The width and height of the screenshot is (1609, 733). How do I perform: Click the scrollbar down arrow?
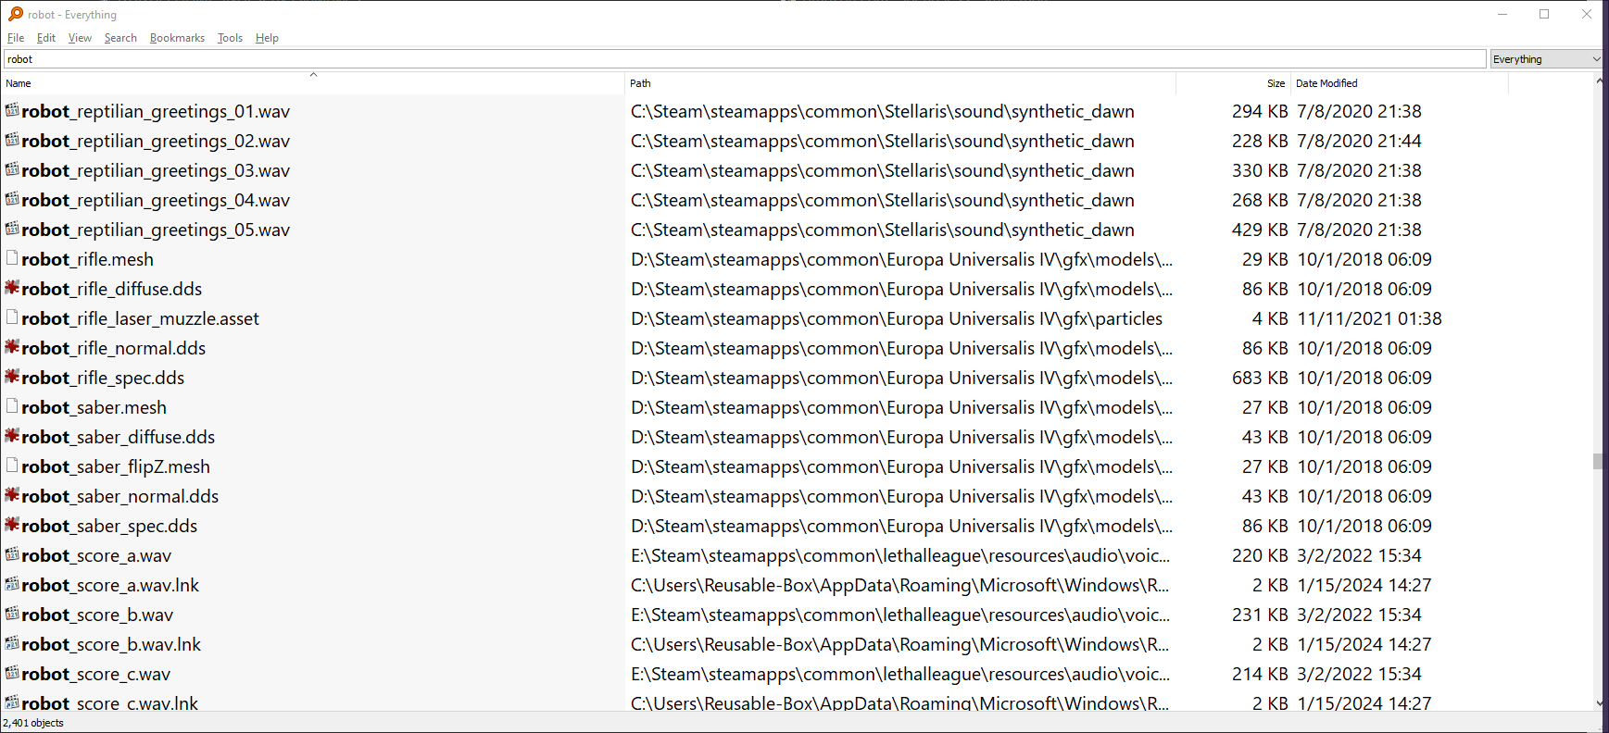click(x=1599, y=703)
